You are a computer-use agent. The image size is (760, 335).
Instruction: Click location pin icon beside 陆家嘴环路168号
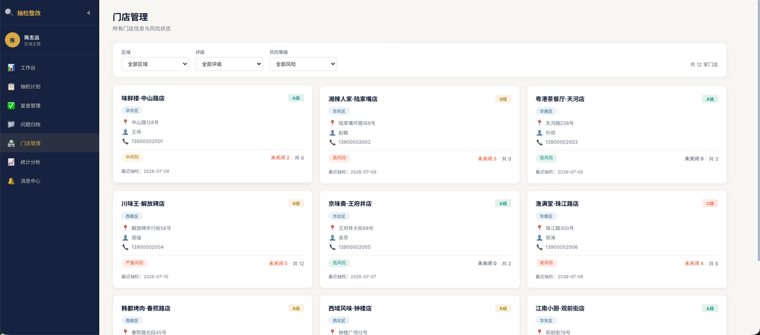coord(332,123)
